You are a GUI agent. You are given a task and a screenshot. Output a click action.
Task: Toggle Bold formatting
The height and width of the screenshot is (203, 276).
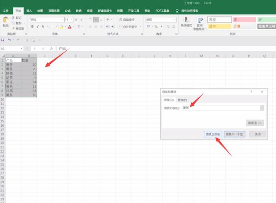click(32, 26)
